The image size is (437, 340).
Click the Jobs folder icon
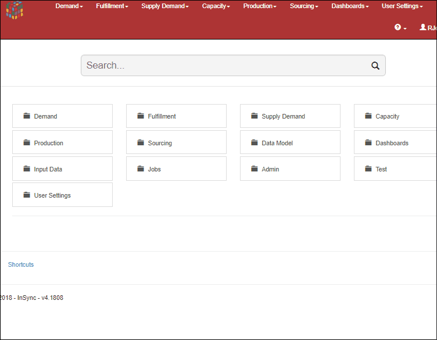tap(141, 169)
